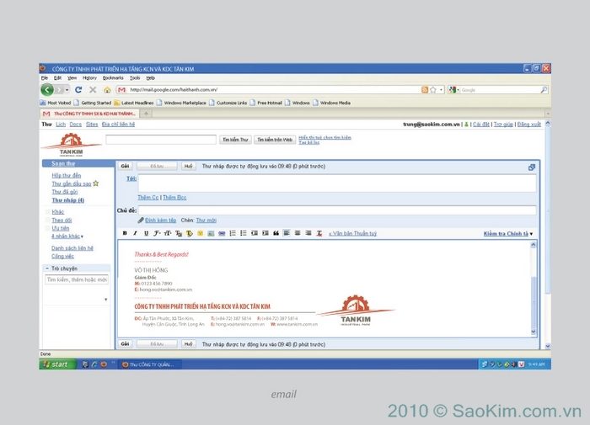Click the Windows Start button
Viewport: 590px width, 425px height.
click(x=56, y=364)
